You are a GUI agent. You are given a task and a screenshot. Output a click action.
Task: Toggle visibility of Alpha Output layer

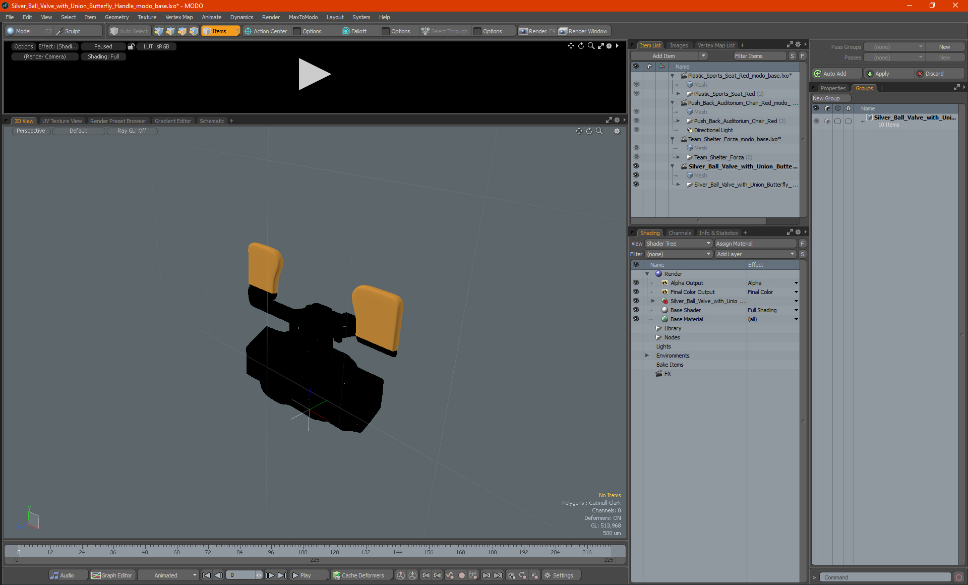636,283
